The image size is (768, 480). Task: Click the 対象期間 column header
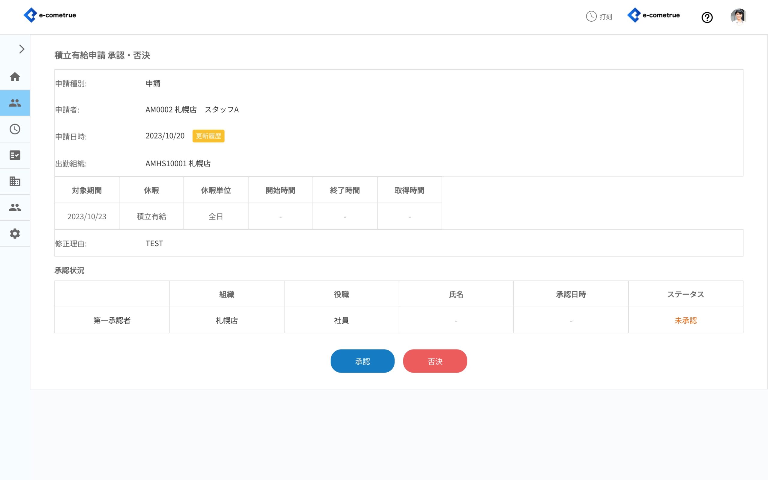87,190
